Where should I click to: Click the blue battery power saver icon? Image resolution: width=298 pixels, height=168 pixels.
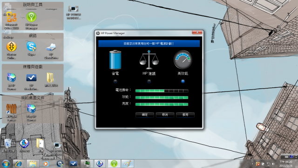115,60
